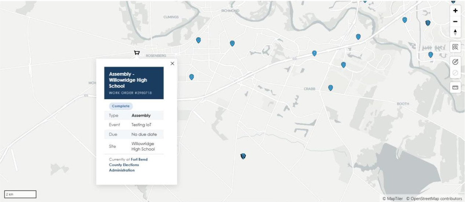The width and height of the screenshot is (465, 202).
Task: Select the badge marker in the top right
Action: click(x=428, y=23)
